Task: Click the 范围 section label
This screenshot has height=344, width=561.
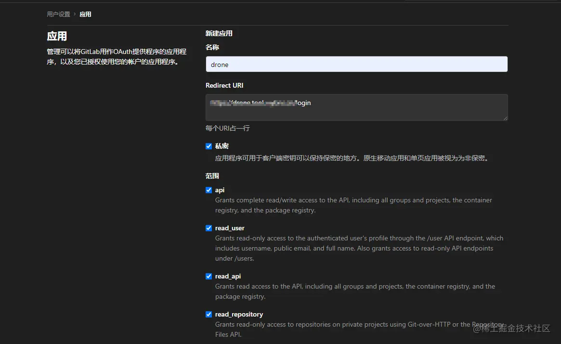Action: 212,176
